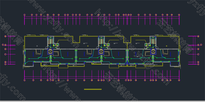Select top axis grid bubble 41
This screenshot has width=205, height=102.
click(179, 15)
